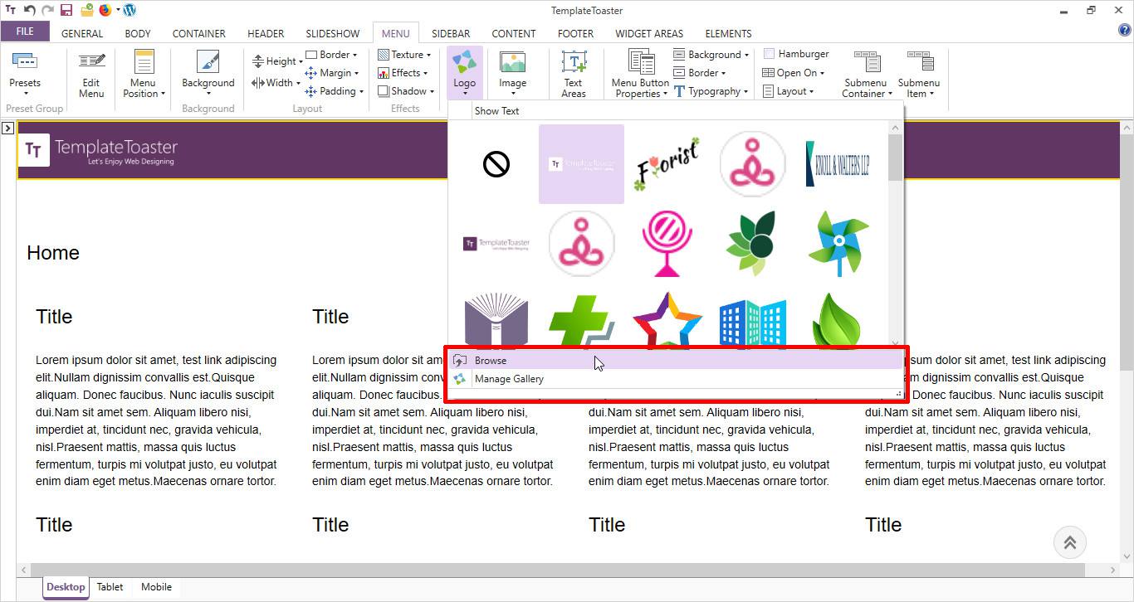Click the Save icon in title bar
Screen dimensions: 1134x602
point(66,11)
